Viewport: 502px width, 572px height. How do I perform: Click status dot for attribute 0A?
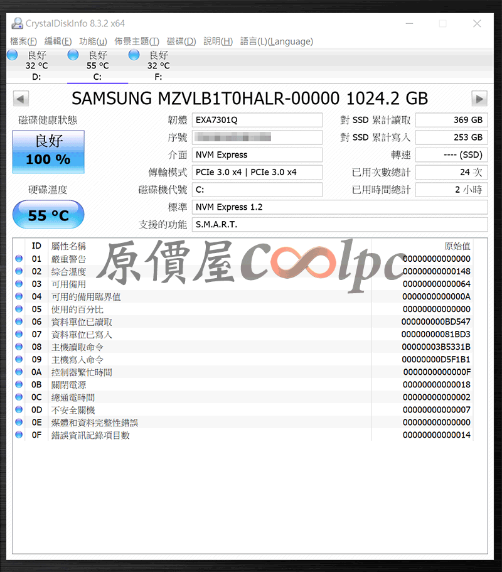click(19, 372)
